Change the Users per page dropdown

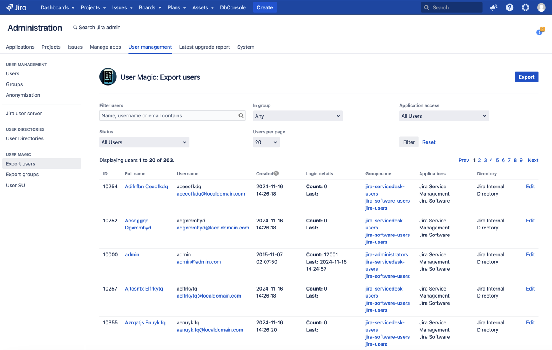pos(266,142)
